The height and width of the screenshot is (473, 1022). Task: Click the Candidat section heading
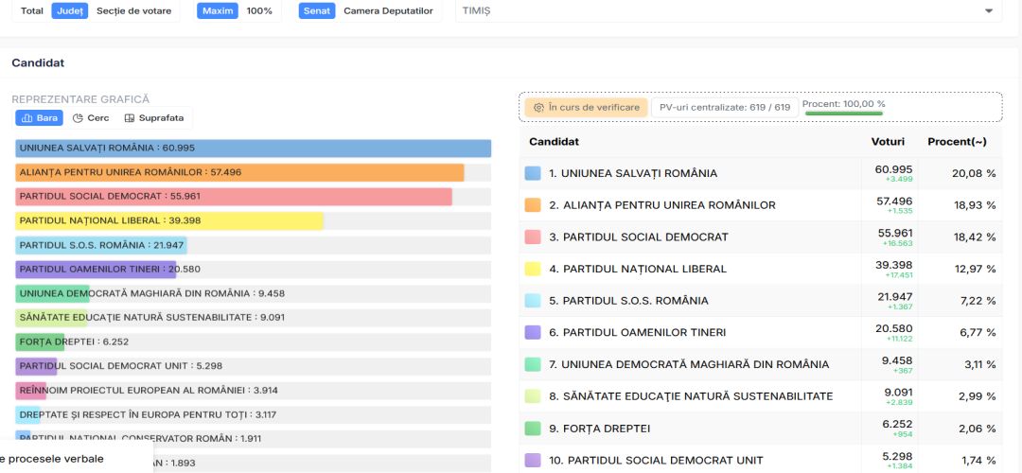[38, 62]
